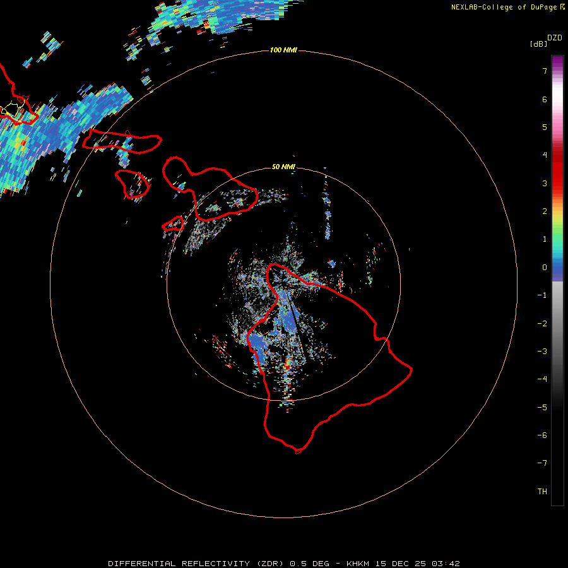Viewport: 568px width, 568px height.
Task: Click the -5 value on color scale
Action: 542,408
